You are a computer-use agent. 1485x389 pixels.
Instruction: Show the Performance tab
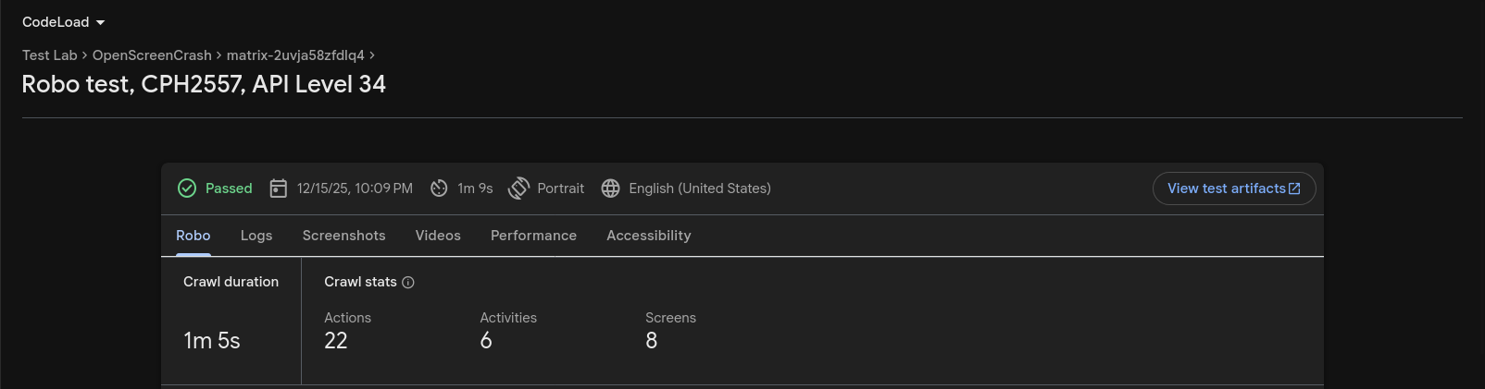[x=533, y=236]
